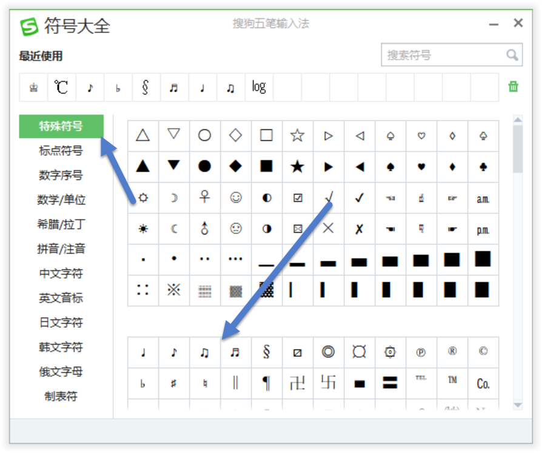Screen dimensions: 542x453
Task: Pick the solid heart ♥ symbol
Action: click(x=421, y=167)
